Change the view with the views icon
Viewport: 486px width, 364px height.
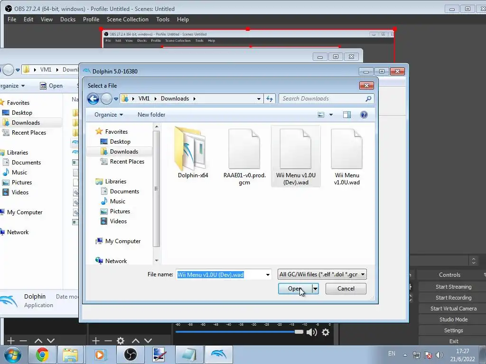321,115
